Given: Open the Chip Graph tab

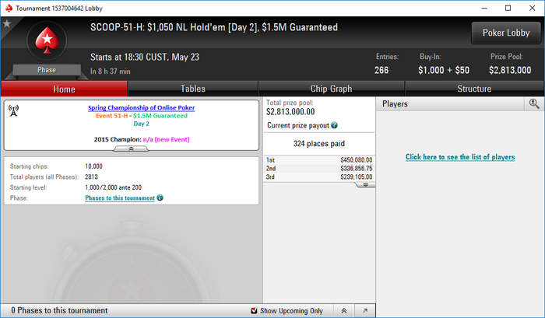Looking at the screenshot, I should point(331,89).
